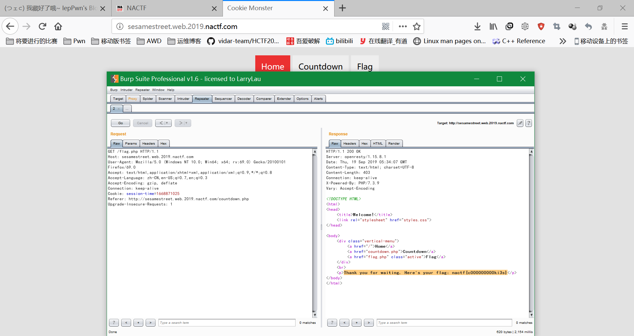Open the Intruder menu in menu bar

tap(126, 90)
